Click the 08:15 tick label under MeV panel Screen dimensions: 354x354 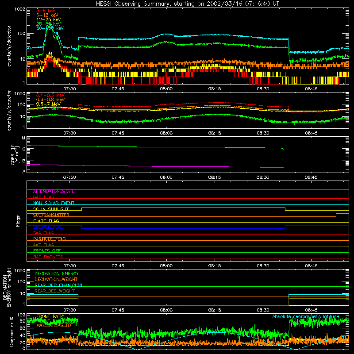click(215, 133)
